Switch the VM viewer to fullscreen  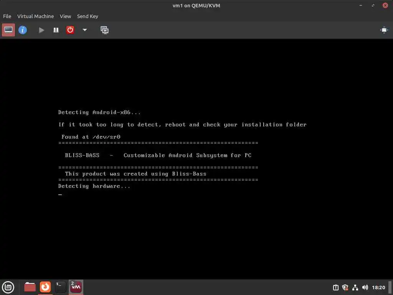(384, 30)
